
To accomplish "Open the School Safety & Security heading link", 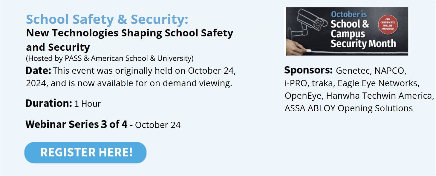I will tap(107, 19).
